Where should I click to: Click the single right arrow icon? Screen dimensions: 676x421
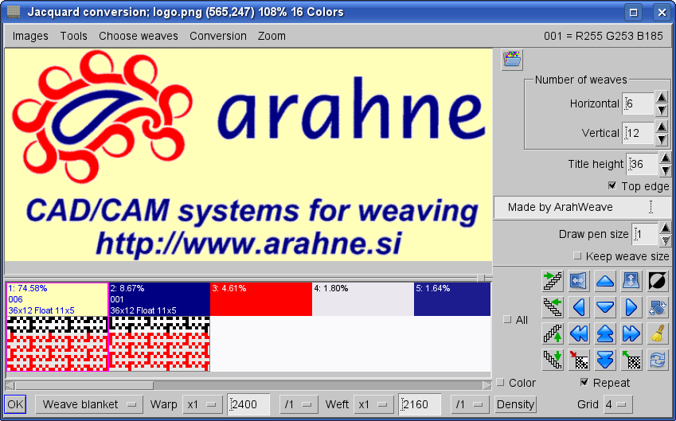tap(631, 307)
